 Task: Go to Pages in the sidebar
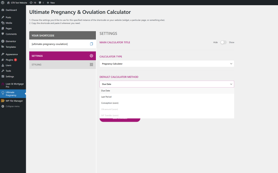(x=13, y=28)
